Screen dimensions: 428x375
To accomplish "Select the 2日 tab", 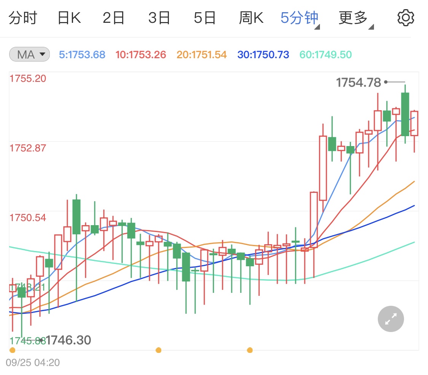I will (x=113, y=18).
